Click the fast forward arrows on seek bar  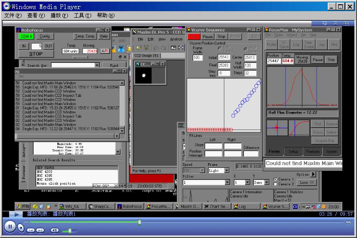[x=348, y=222]
